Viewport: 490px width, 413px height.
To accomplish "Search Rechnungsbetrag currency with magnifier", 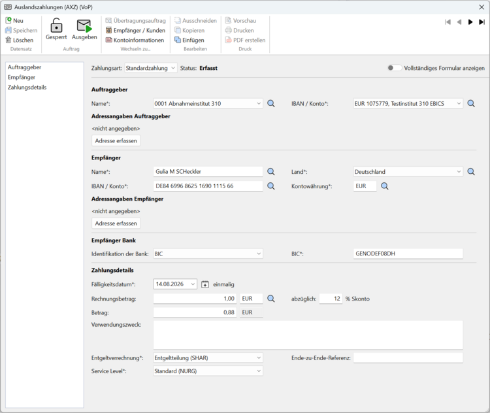I will [271, 299].
